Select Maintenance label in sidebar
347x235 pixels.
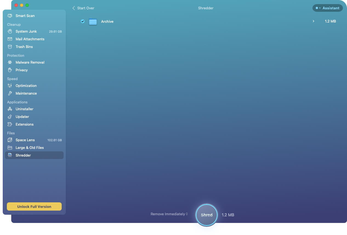26,93
